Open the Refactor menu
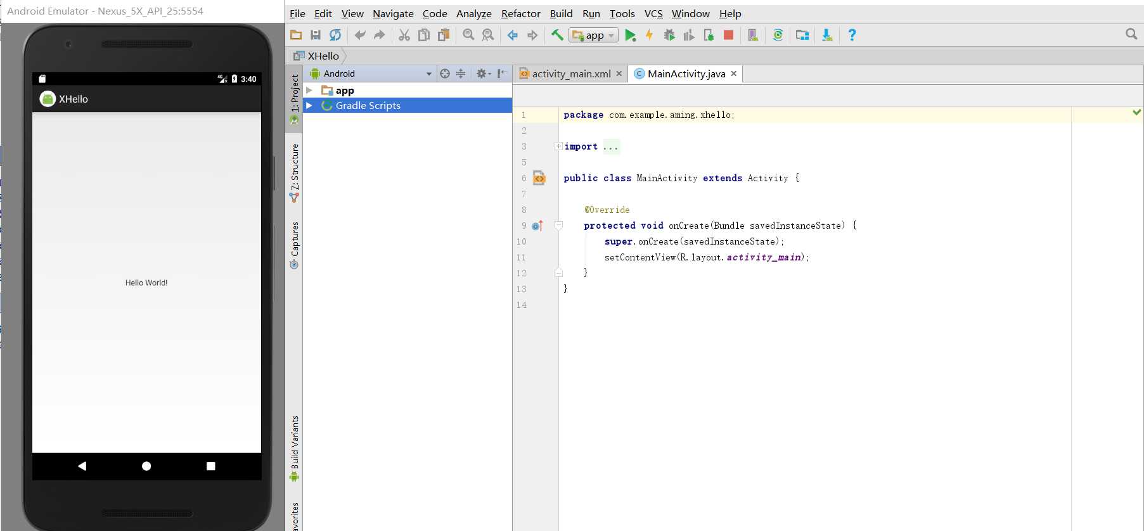Viewport: 1144px width, 531px height. coord(521,13)
